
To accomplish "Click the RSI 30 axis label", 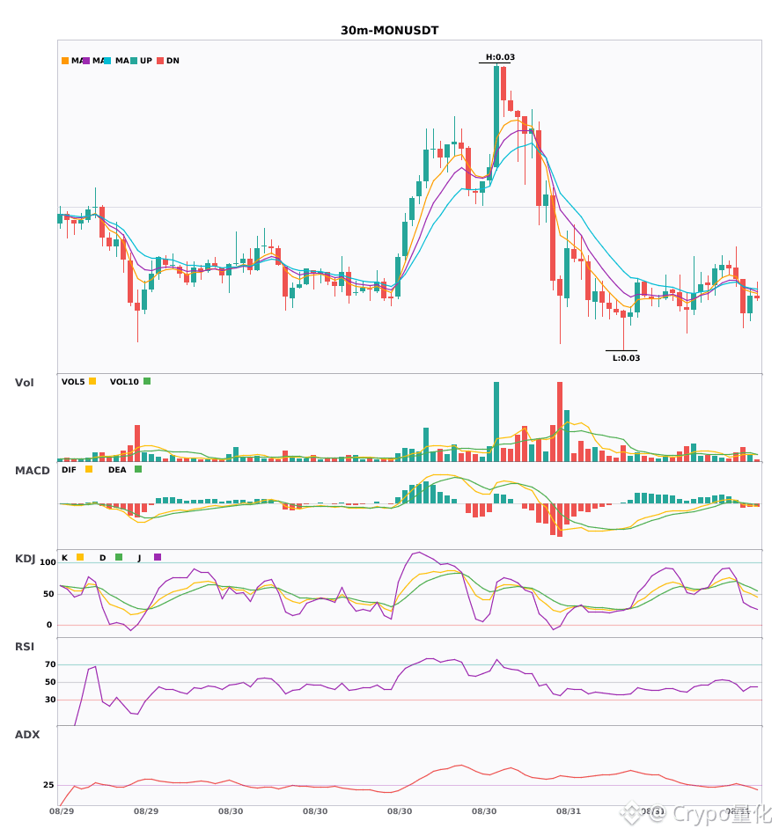I will 50,700.
